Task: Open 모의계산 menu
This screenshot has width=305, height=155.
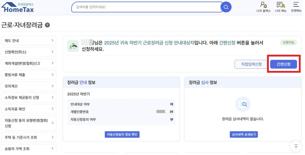Action: point(29,86)
